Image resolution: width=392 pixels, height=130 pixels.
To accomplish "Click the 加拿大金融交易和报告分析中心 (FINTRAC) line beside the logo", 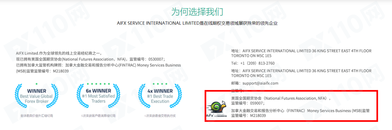I will point(300,111).
